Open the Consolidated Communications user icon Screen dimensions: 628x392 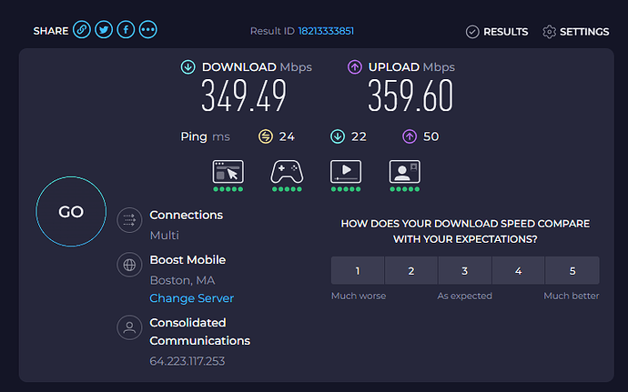[129, 327]
